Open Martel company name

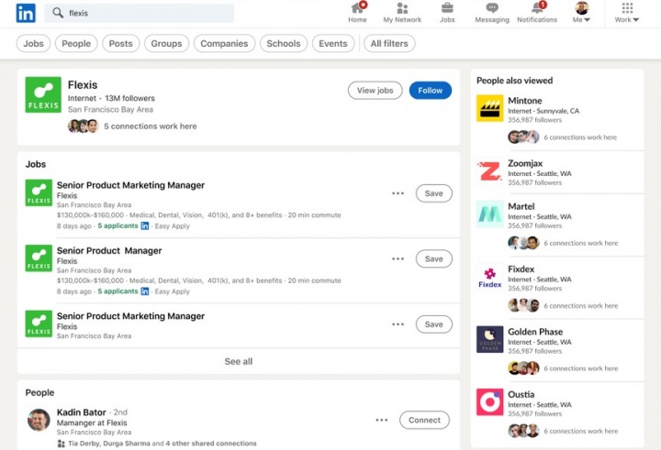click(521, 207)
